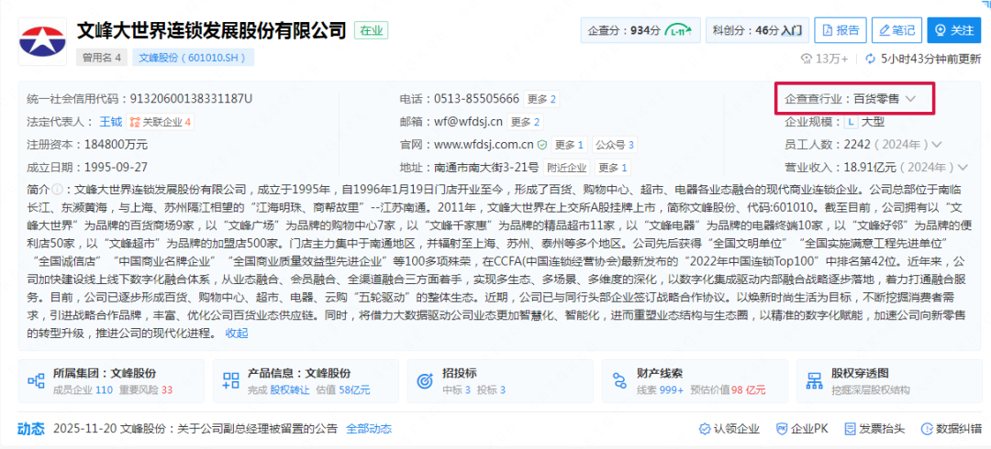The height and width of the screenshot is (449, 991).
Task: Expand 员工人数 2024年 dropdown arrow
Action: [x=937, y=145]
